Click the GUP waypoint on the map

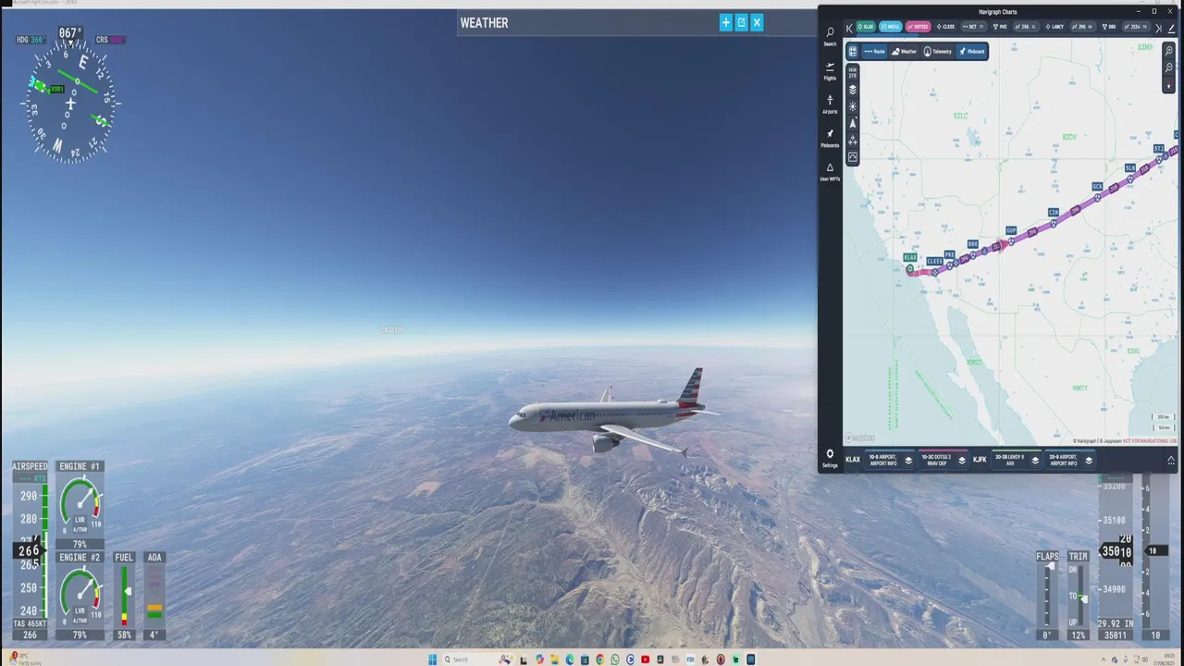click(x=1011, y=230)
